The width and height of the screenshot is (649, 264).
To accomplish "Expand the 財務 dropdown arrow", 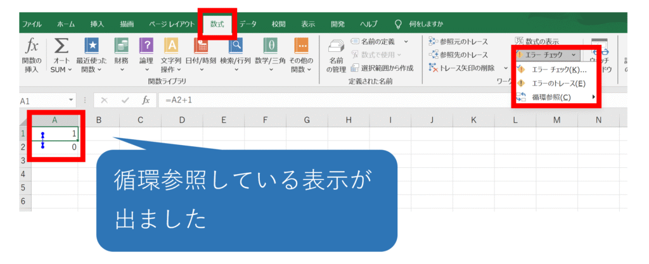I will 122,70.
